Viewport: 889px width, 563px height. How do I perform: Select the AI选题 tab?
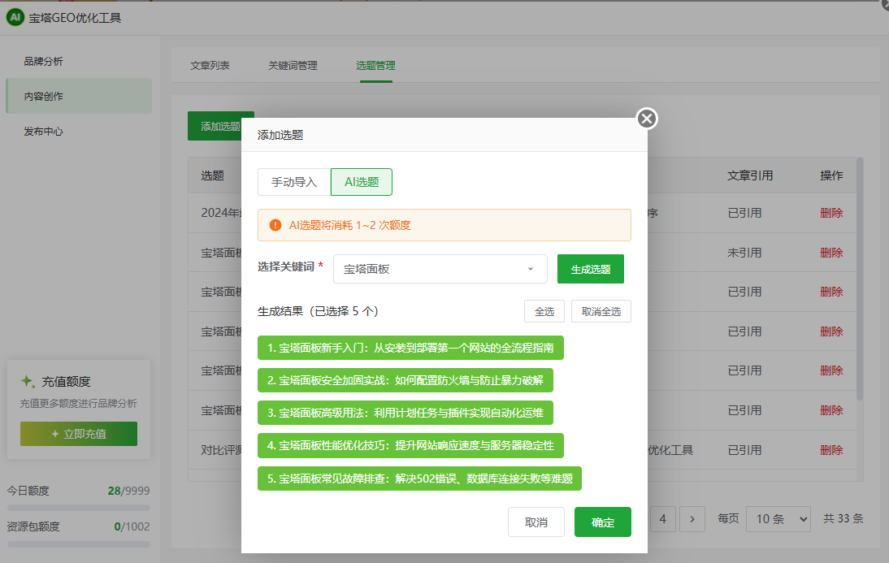[362, 182]
